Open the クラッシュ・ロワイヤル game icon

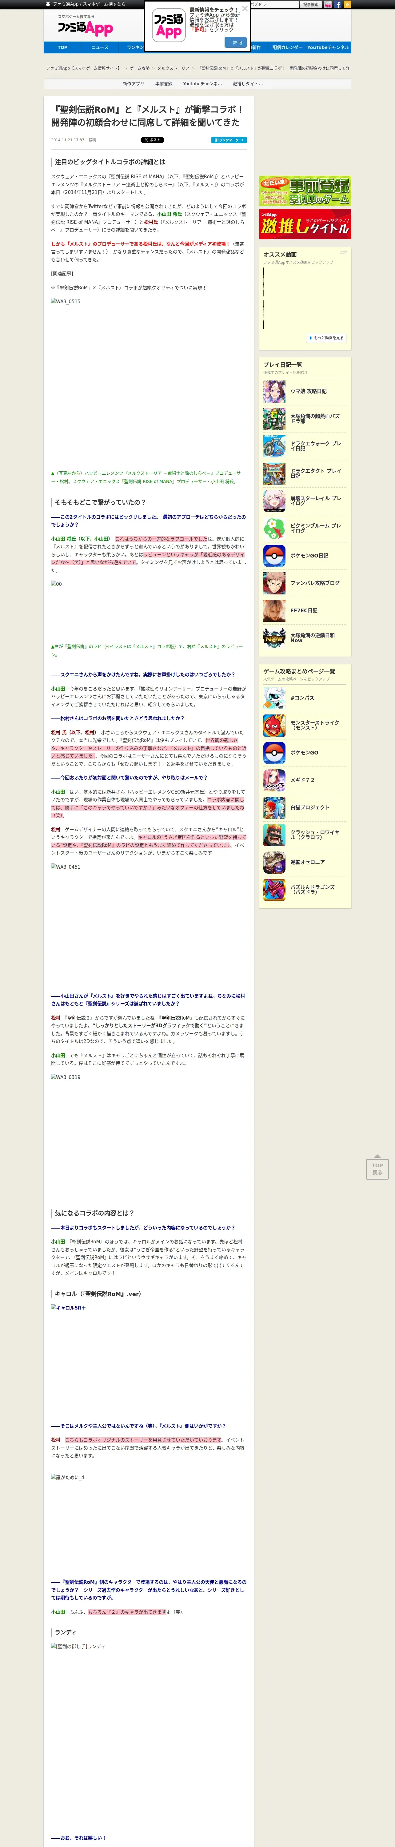click(x=274, y=835)
